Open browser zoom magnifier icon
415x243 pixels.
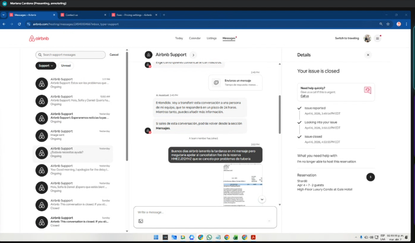381,24
